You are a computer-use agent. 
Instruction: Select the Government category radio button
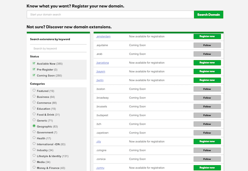pyautogui.click(x=34, y=132)
